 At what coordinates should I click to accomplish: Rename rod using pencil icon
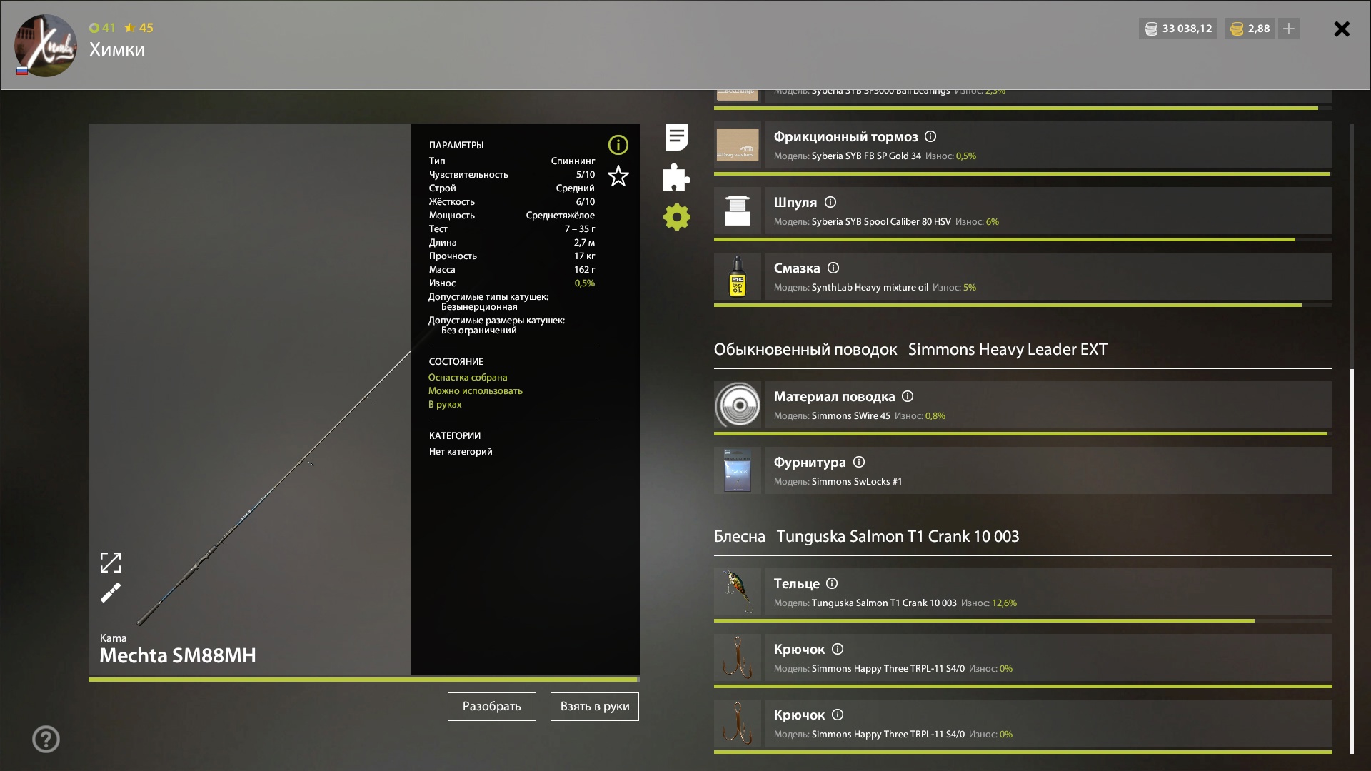pos(111,593)
